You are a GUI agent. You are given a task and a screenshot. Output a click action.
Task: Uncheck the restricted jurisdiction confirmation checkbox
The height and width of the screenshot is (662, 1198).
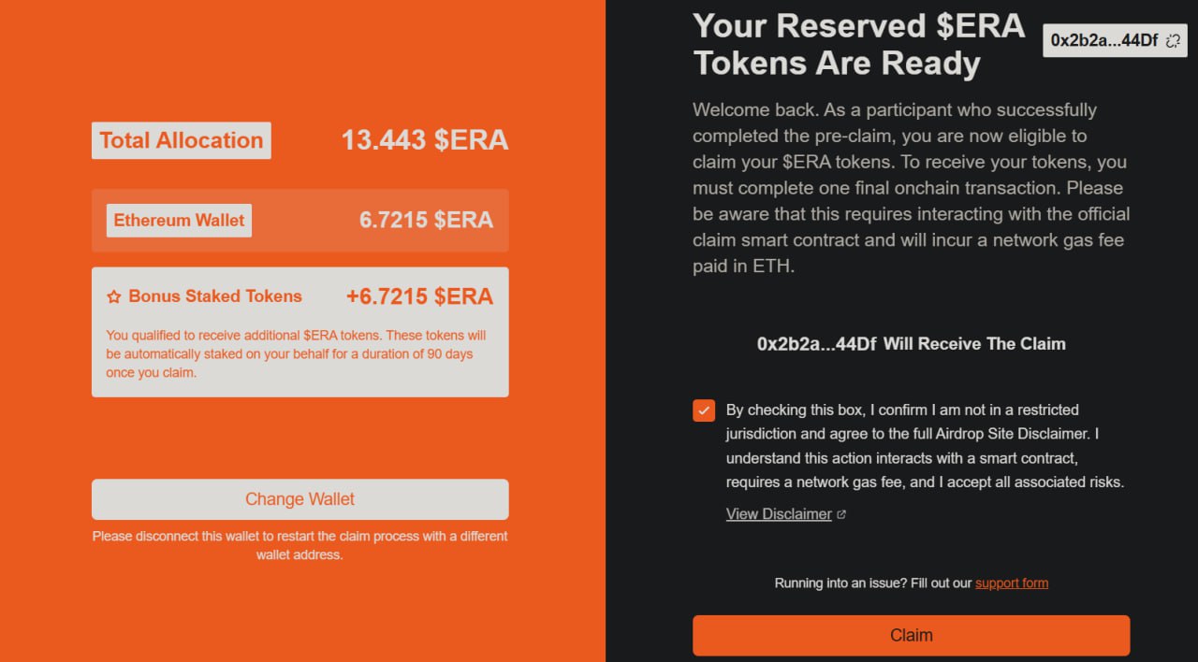point(704,410)
